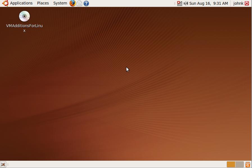Select the VMAdditionsForLinux disc icon

(24, 16)
